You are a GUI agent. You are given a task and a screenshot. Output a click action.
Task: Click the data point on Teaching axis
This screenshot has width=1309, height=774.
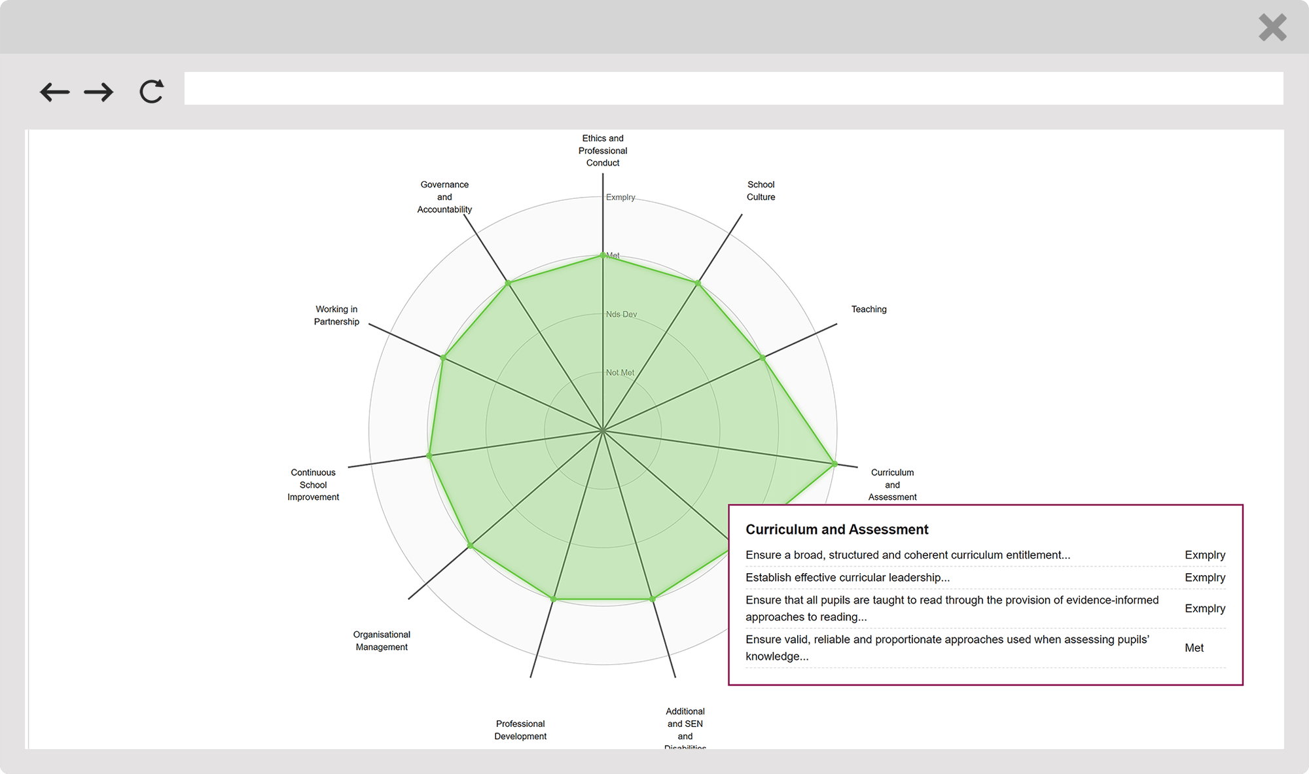762,358
